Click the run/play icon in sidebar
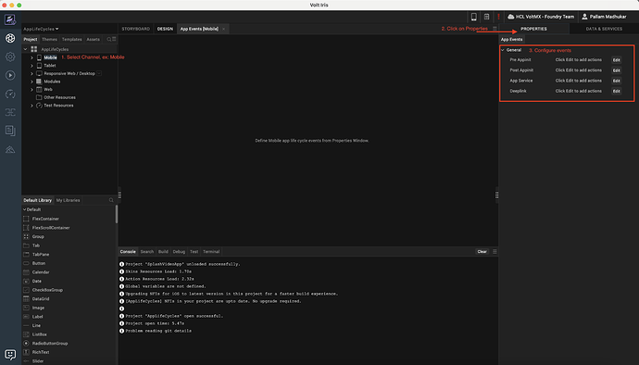Viewport: 639px width, 365px height. tap(10, 75)
